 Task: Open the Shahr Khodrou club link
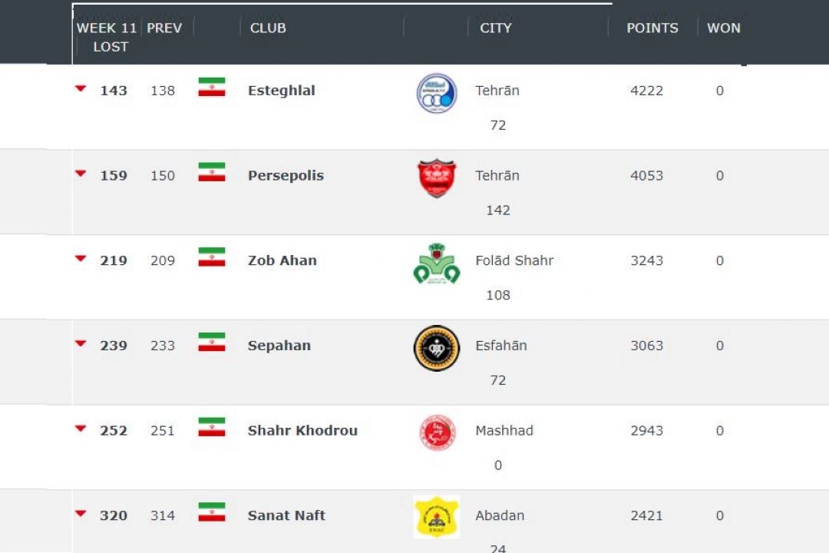tap(302, 430)
